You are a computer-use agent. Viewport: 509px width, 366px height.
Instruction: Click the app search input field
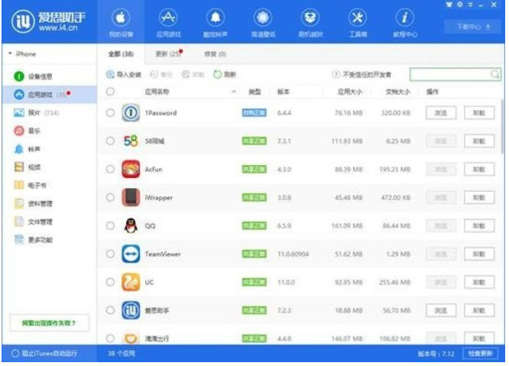[x=450, y=74]
